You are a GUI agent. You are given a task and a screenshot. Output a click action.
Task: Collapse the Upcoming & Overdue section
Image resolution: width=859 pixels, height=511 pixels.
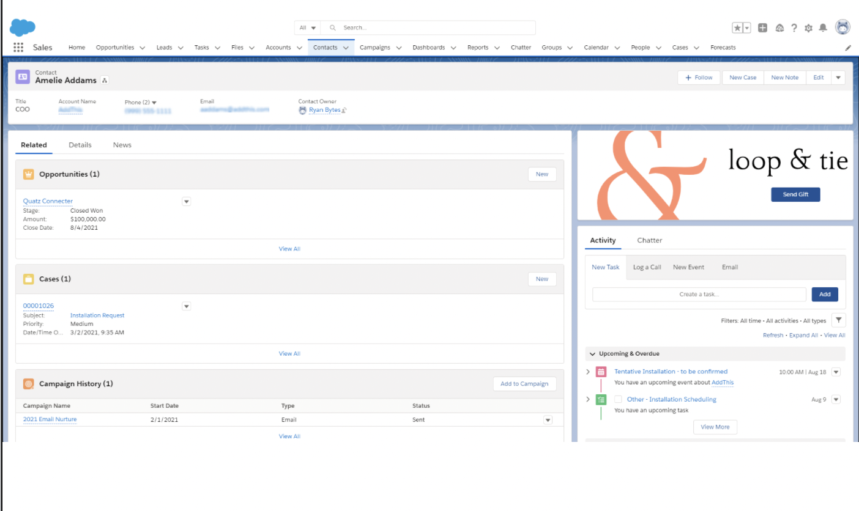pyautogui.click(x=592, y=354)
